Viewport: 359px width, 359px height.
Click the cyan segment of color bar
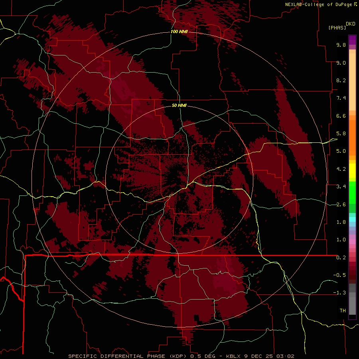352,219
